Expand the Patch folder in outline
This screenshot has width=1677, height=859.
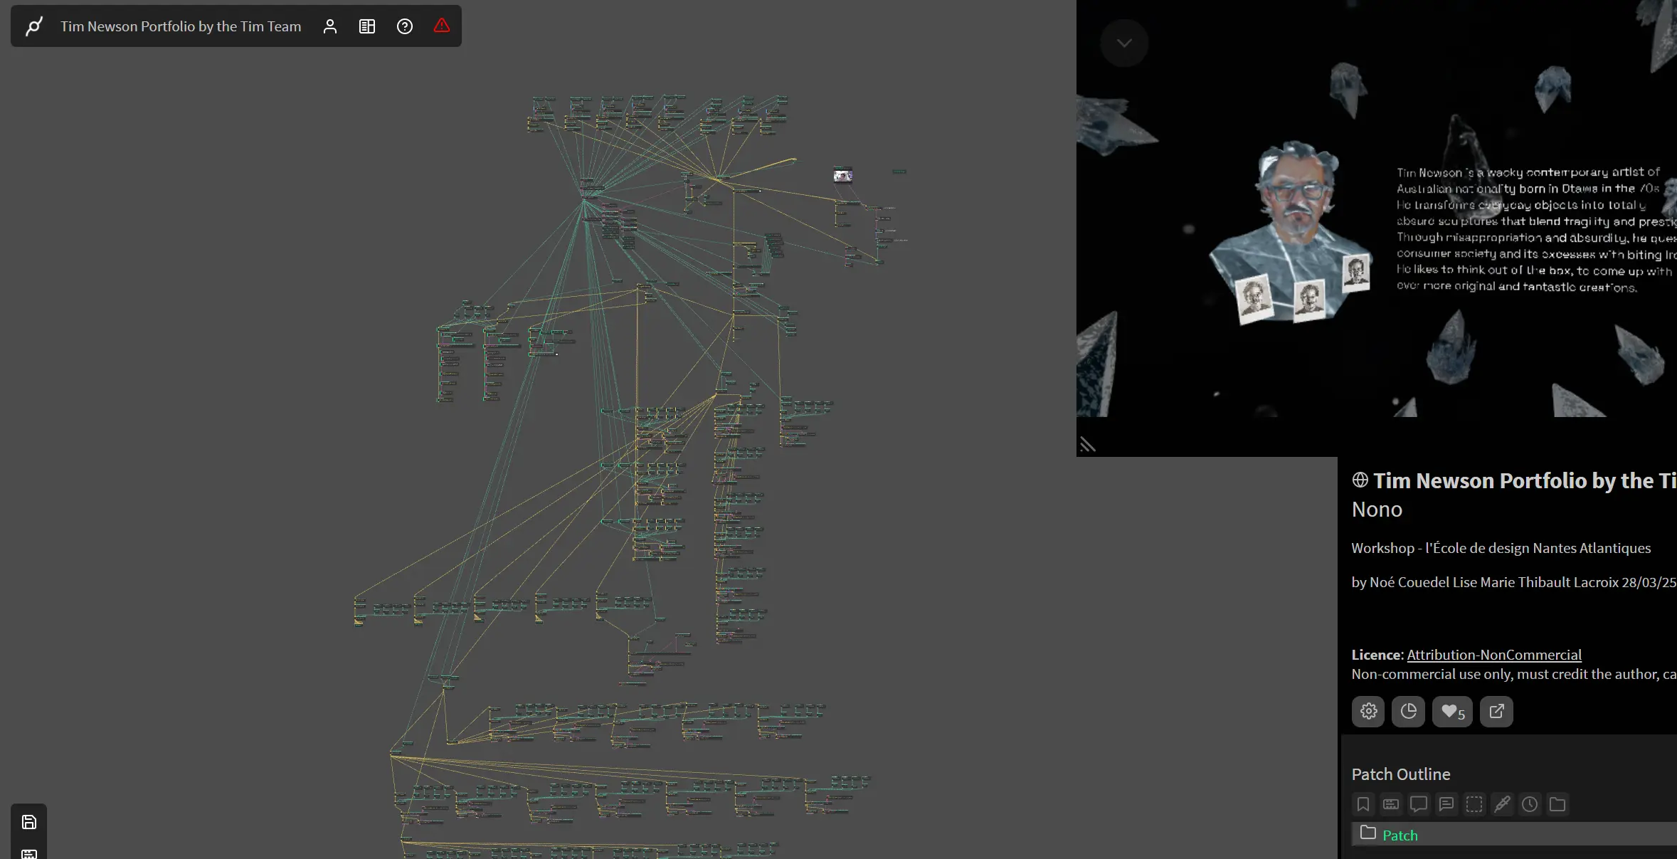(1368, 833)
